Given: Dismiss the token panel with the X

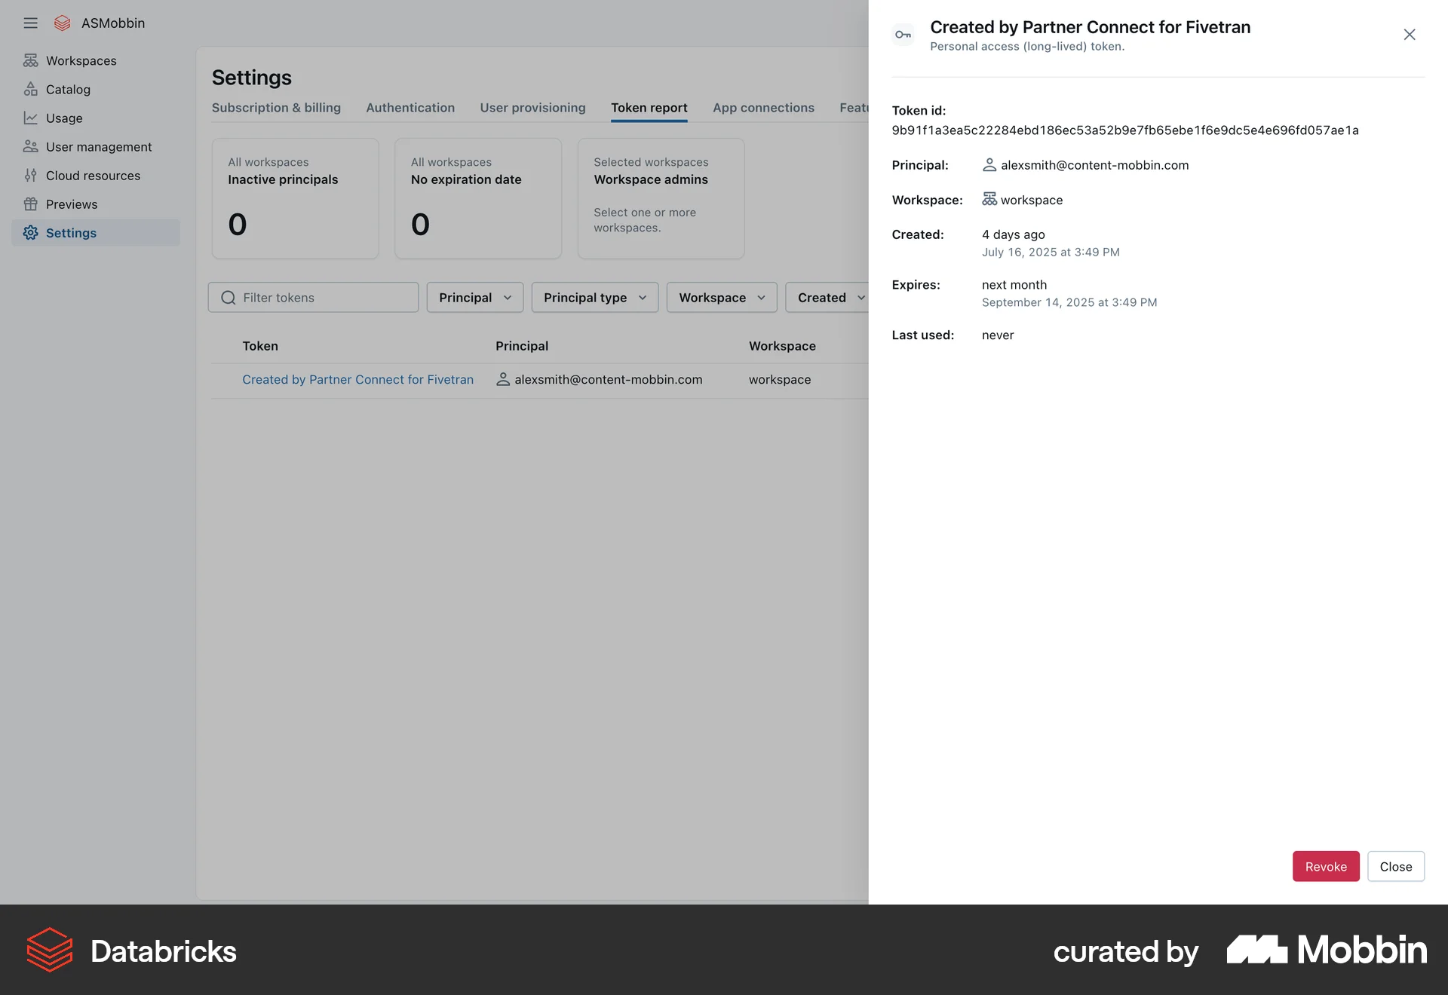Looking at the screenshot, I should click(1410, 34).
